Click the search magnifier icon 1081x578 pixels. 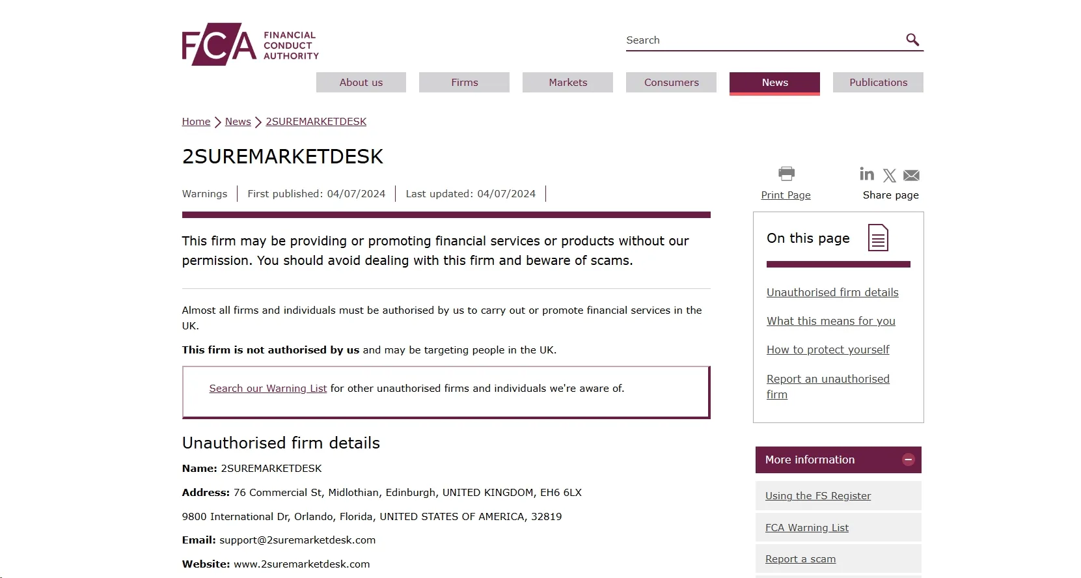(x=912, y=40)
